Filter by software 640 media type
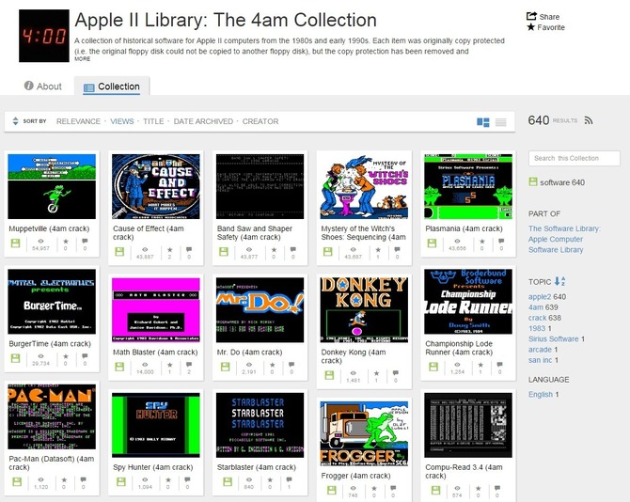 (x=557, y=182)
